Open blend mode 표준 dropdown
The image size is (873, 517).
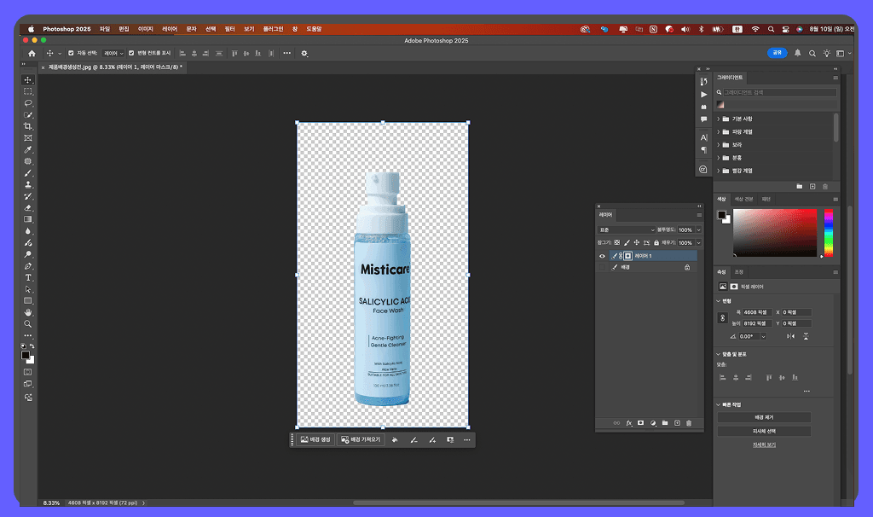(x=627, y=230)
